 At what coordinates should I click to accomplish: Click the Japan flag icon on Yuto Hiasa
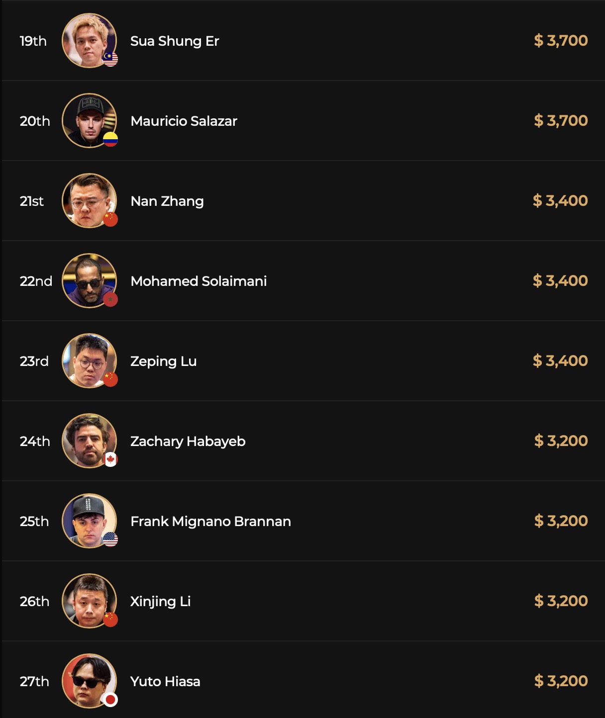point(110,700)
